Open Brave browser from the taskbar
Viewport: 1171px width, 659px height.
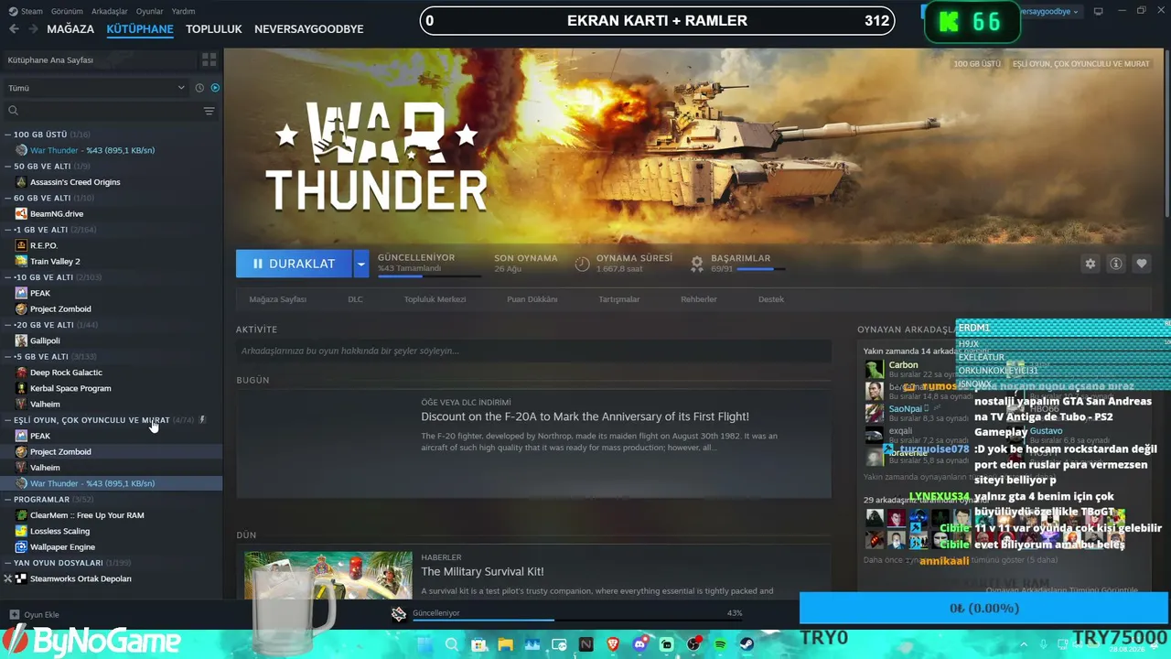pos(613,644)
